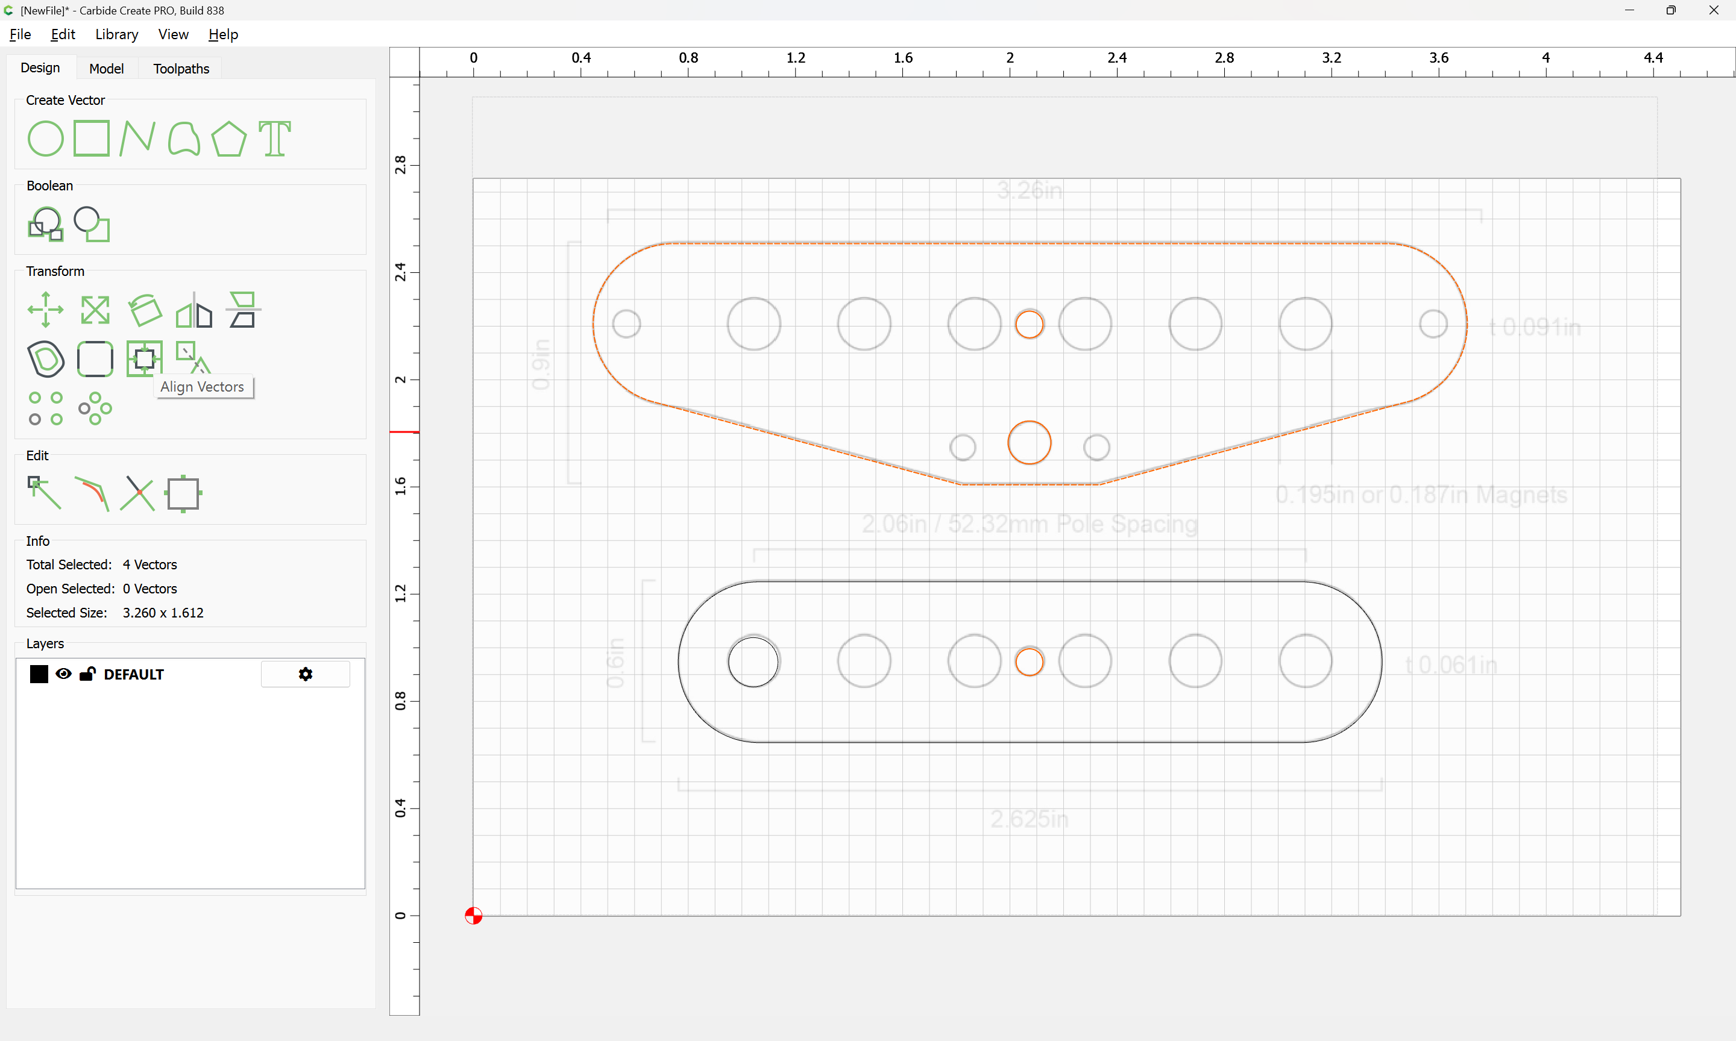Screen dimensions: 1736x1041
Task: Click the 'Pole Spacing' dimension text
Action: [x=1127, y=524]
